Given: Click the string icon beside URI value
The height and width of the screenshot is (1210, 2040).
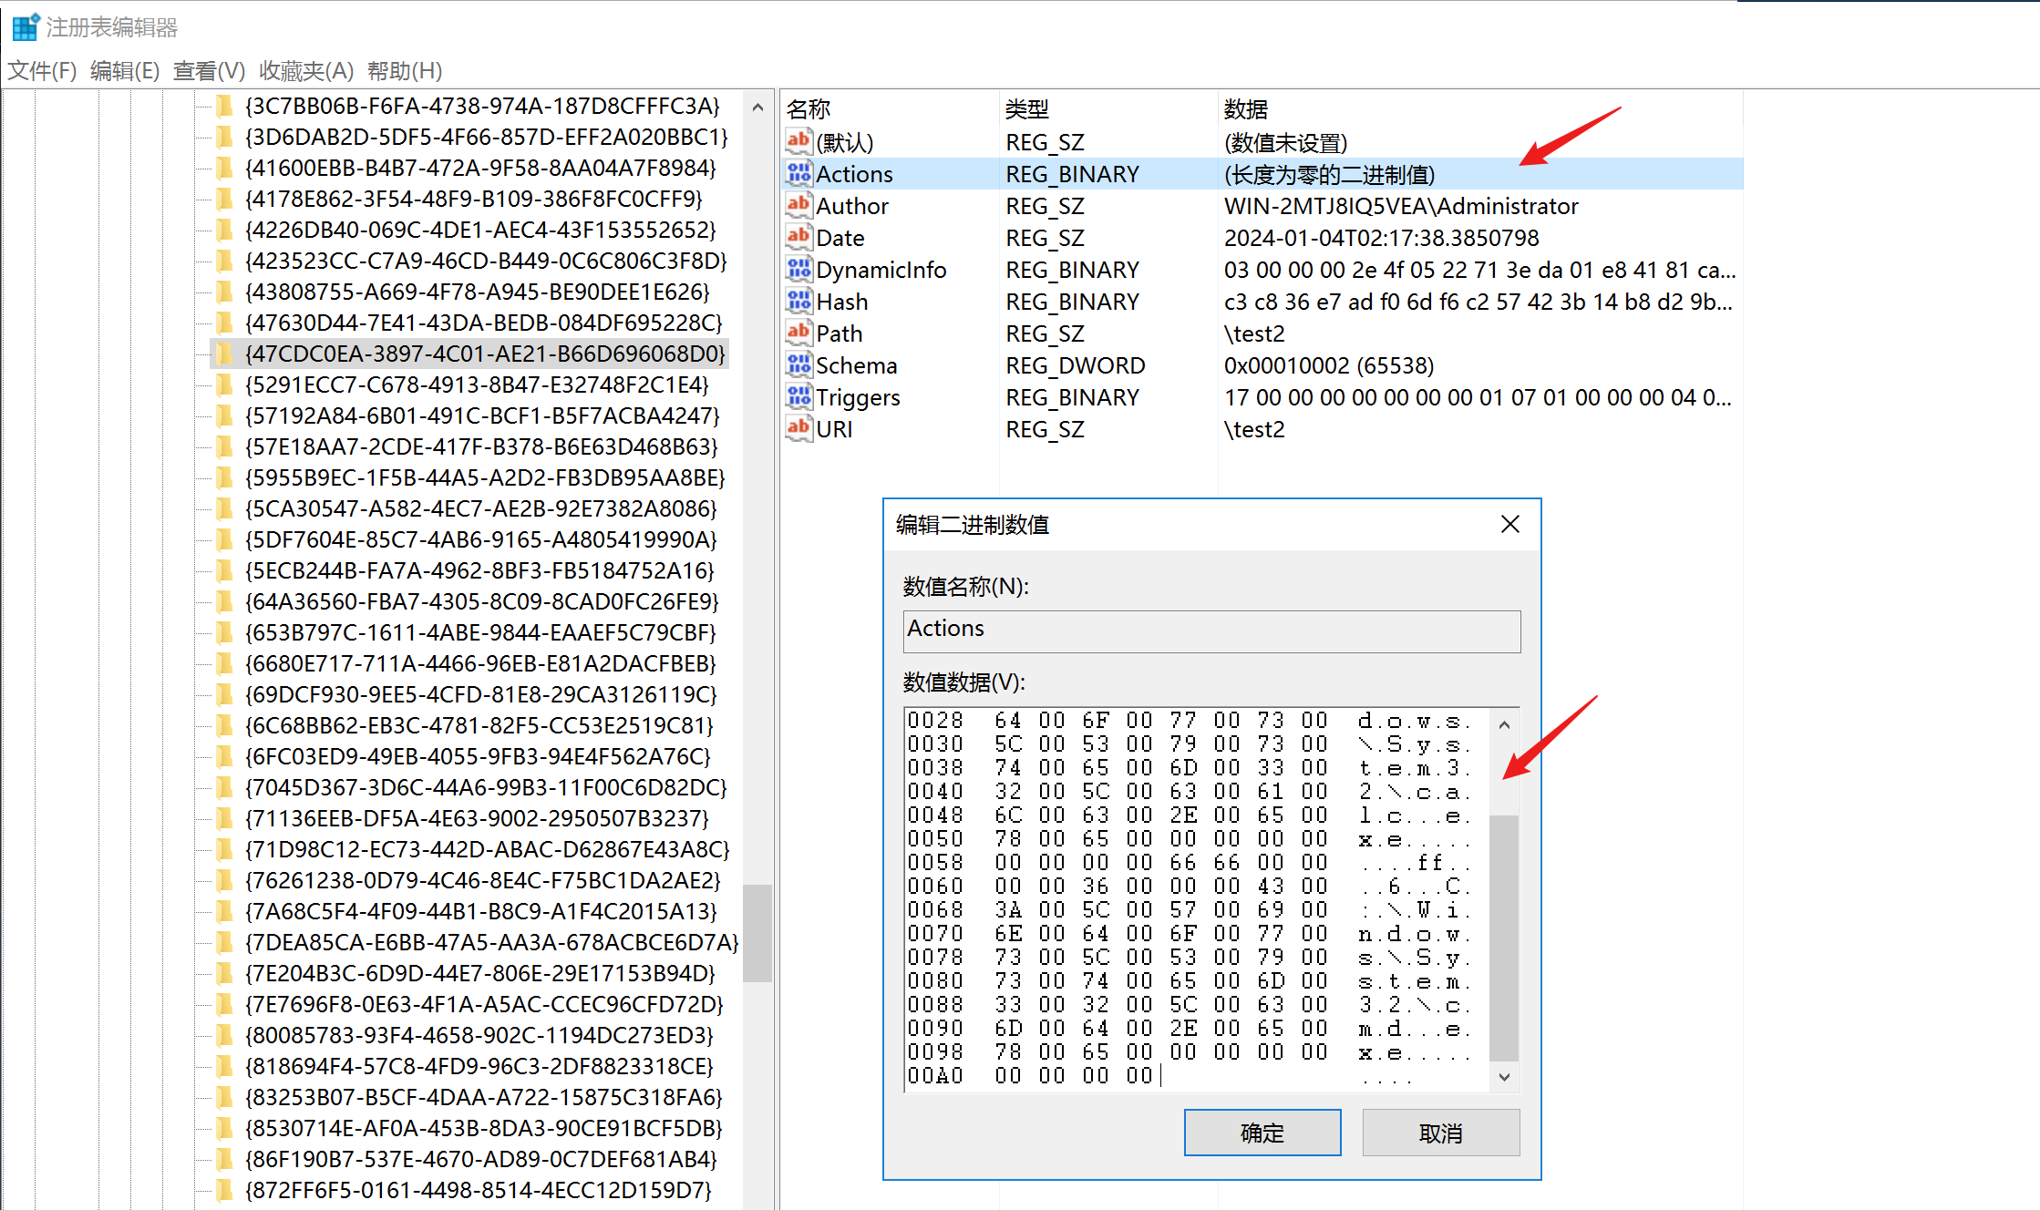Looking at the screenshot, I should click(x=798, y=428).
